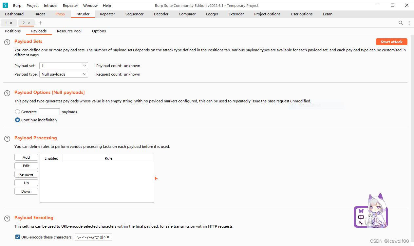Open the three-dot tab options menu
This screenshot has width=414, height=246.
(409, 23)
